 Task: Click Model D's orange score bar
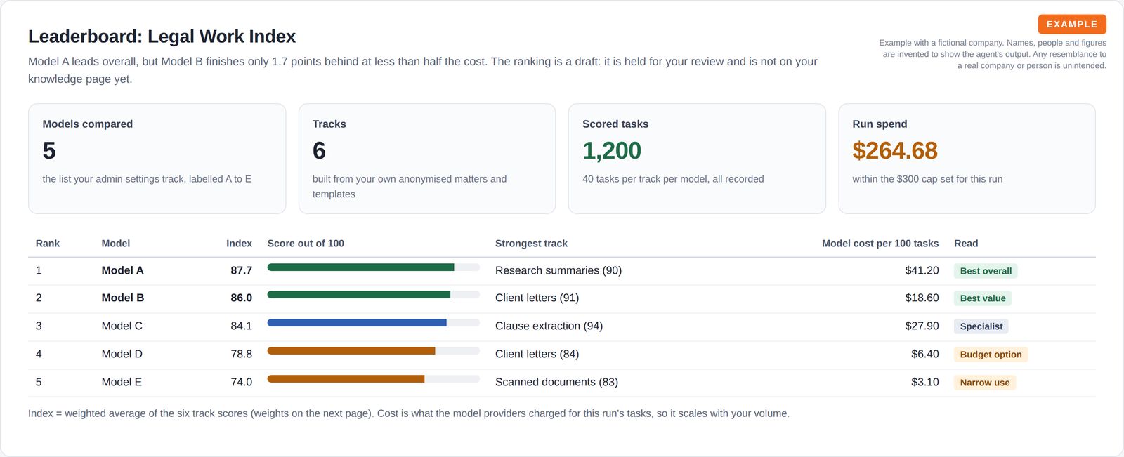[x=351, y=351]
